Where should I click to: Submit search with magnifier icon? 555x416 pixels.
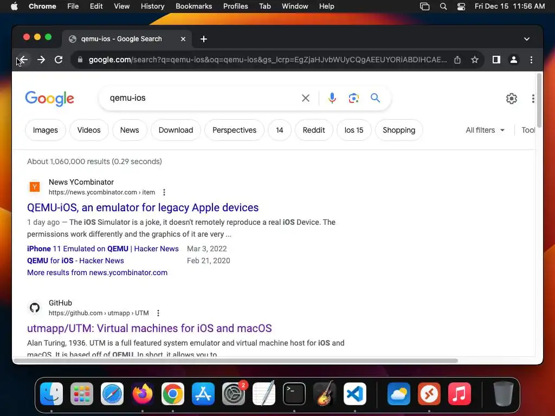click(x=375, y=98)
